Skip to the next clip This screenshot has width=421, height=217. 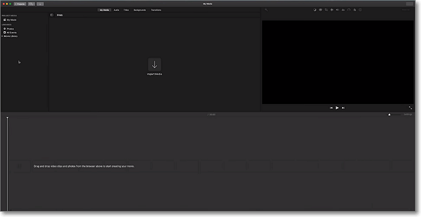pos(343,108)
